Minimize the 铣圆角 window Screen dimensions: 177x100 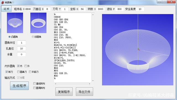pos(160,2)
